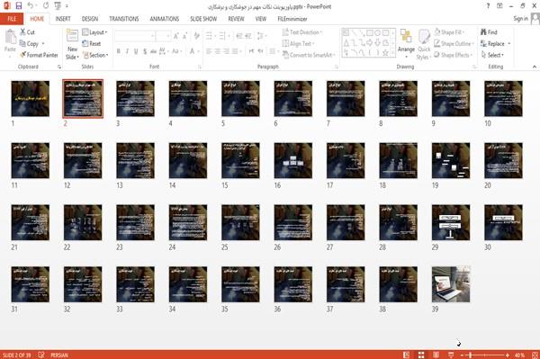
Task: Open the FILE tab
Action: coord(12,19)
